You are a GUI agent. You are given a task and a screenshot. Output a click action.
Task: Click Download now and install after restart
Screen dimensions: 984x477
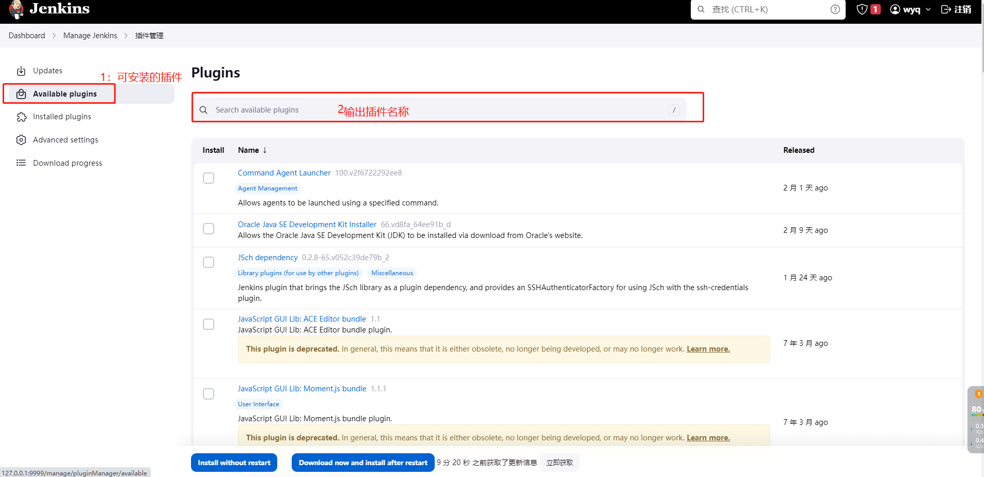coord(363,463)
